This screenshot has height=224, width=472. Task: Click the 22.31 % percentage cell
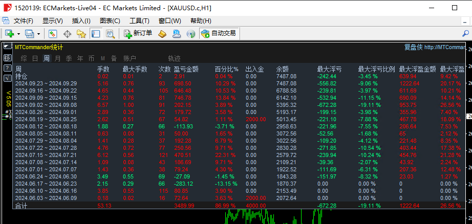coord(225,155)
